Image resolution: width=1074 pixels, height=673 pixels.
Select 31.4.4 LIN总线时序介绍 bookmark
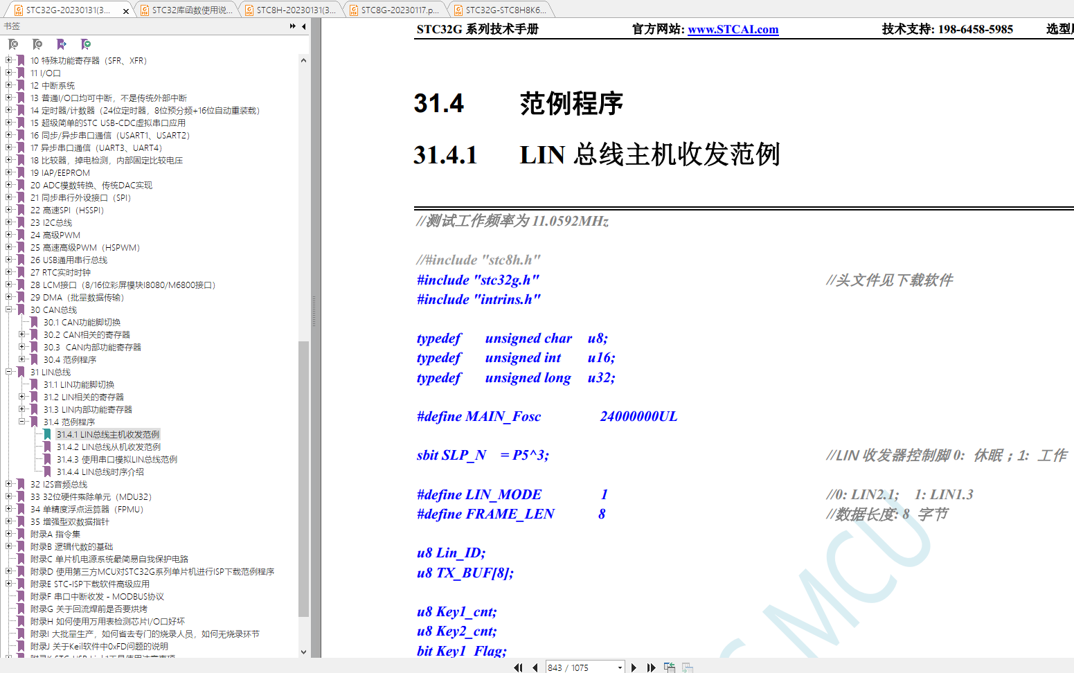100,472
